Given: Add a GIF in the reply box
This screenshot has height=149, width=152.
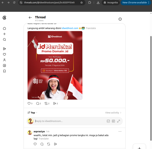Looking at the screenshot, I should pyautogui.click(x=113, y=121).
